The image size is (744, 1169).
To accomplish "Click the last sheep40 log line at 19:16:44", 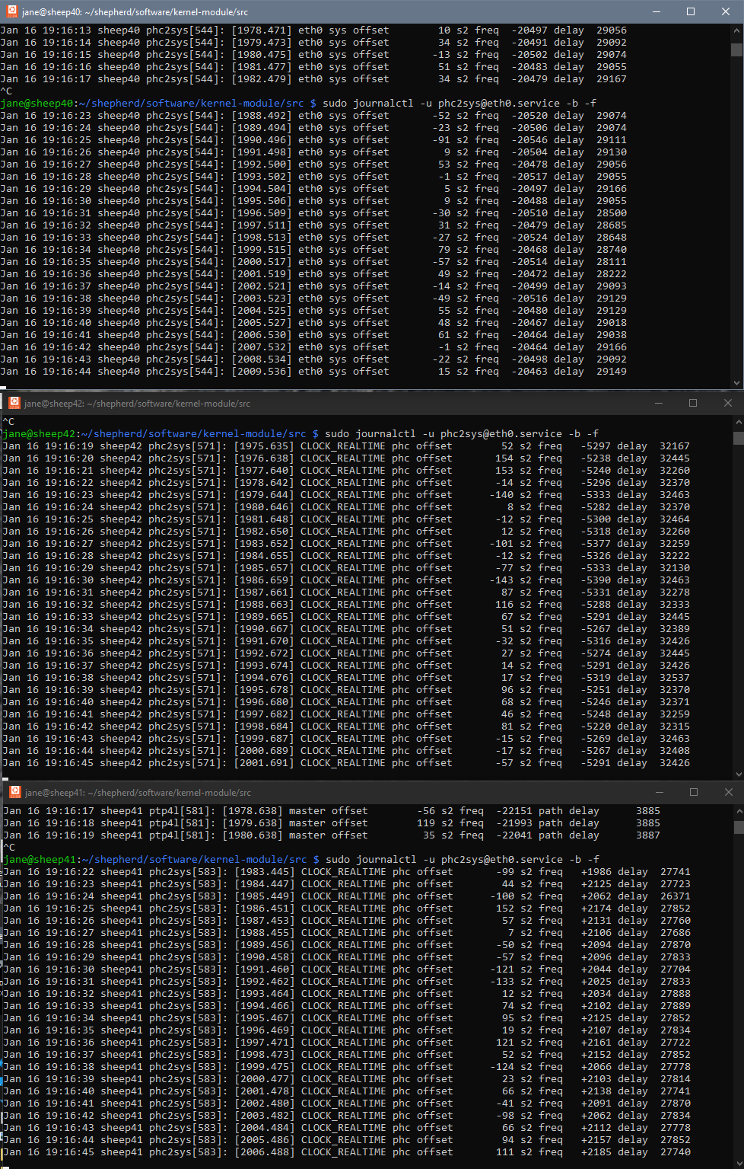I will click(x=313, y=372).
